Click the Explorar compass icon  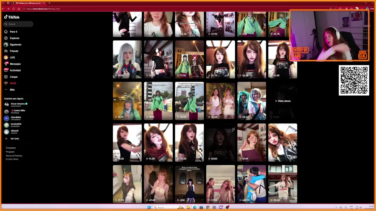6,38
